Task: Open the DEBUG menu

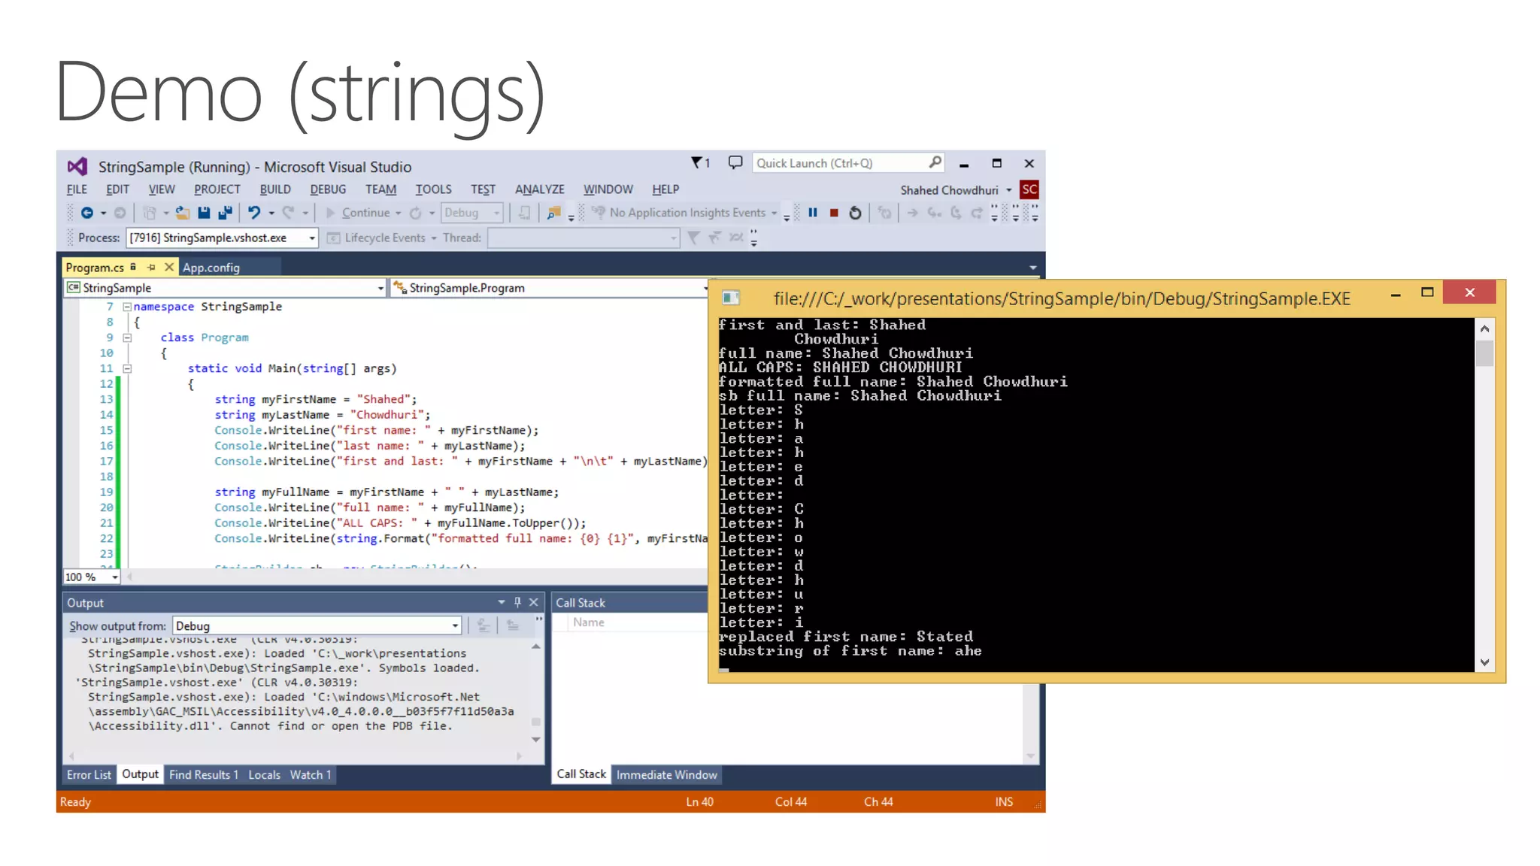Action: [328, 189]
